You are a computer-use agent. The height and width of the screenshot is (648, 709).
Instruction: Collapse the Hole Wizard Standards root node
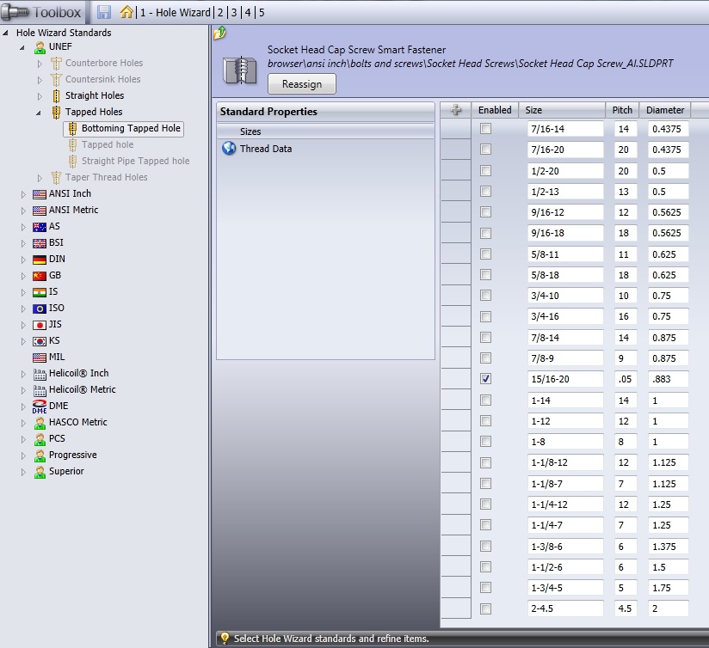pos(5,33)
